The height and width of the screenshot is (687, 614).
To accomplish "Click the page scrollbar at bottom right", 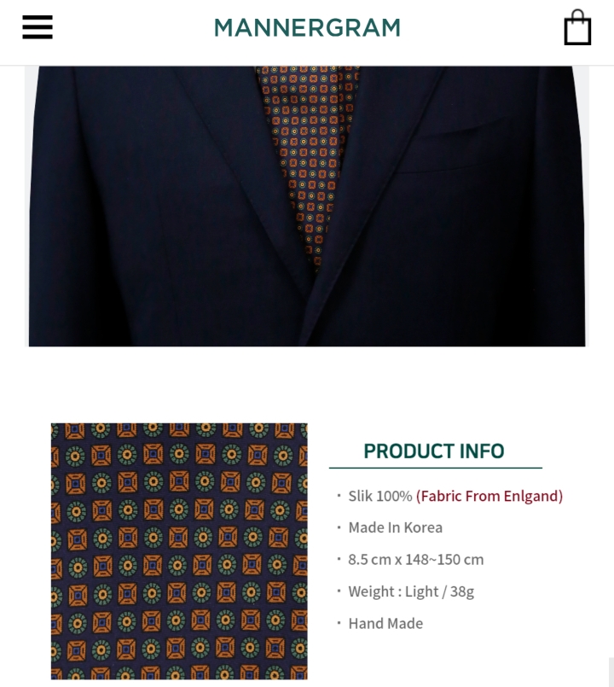I will pos(611,672).
